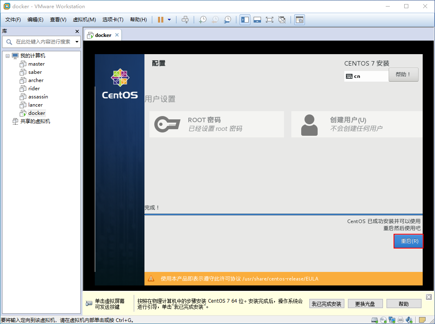Screen dimensions: 435x324
Task: Take a snapshot of the virtual machine
Action: (x=202, y=19)
